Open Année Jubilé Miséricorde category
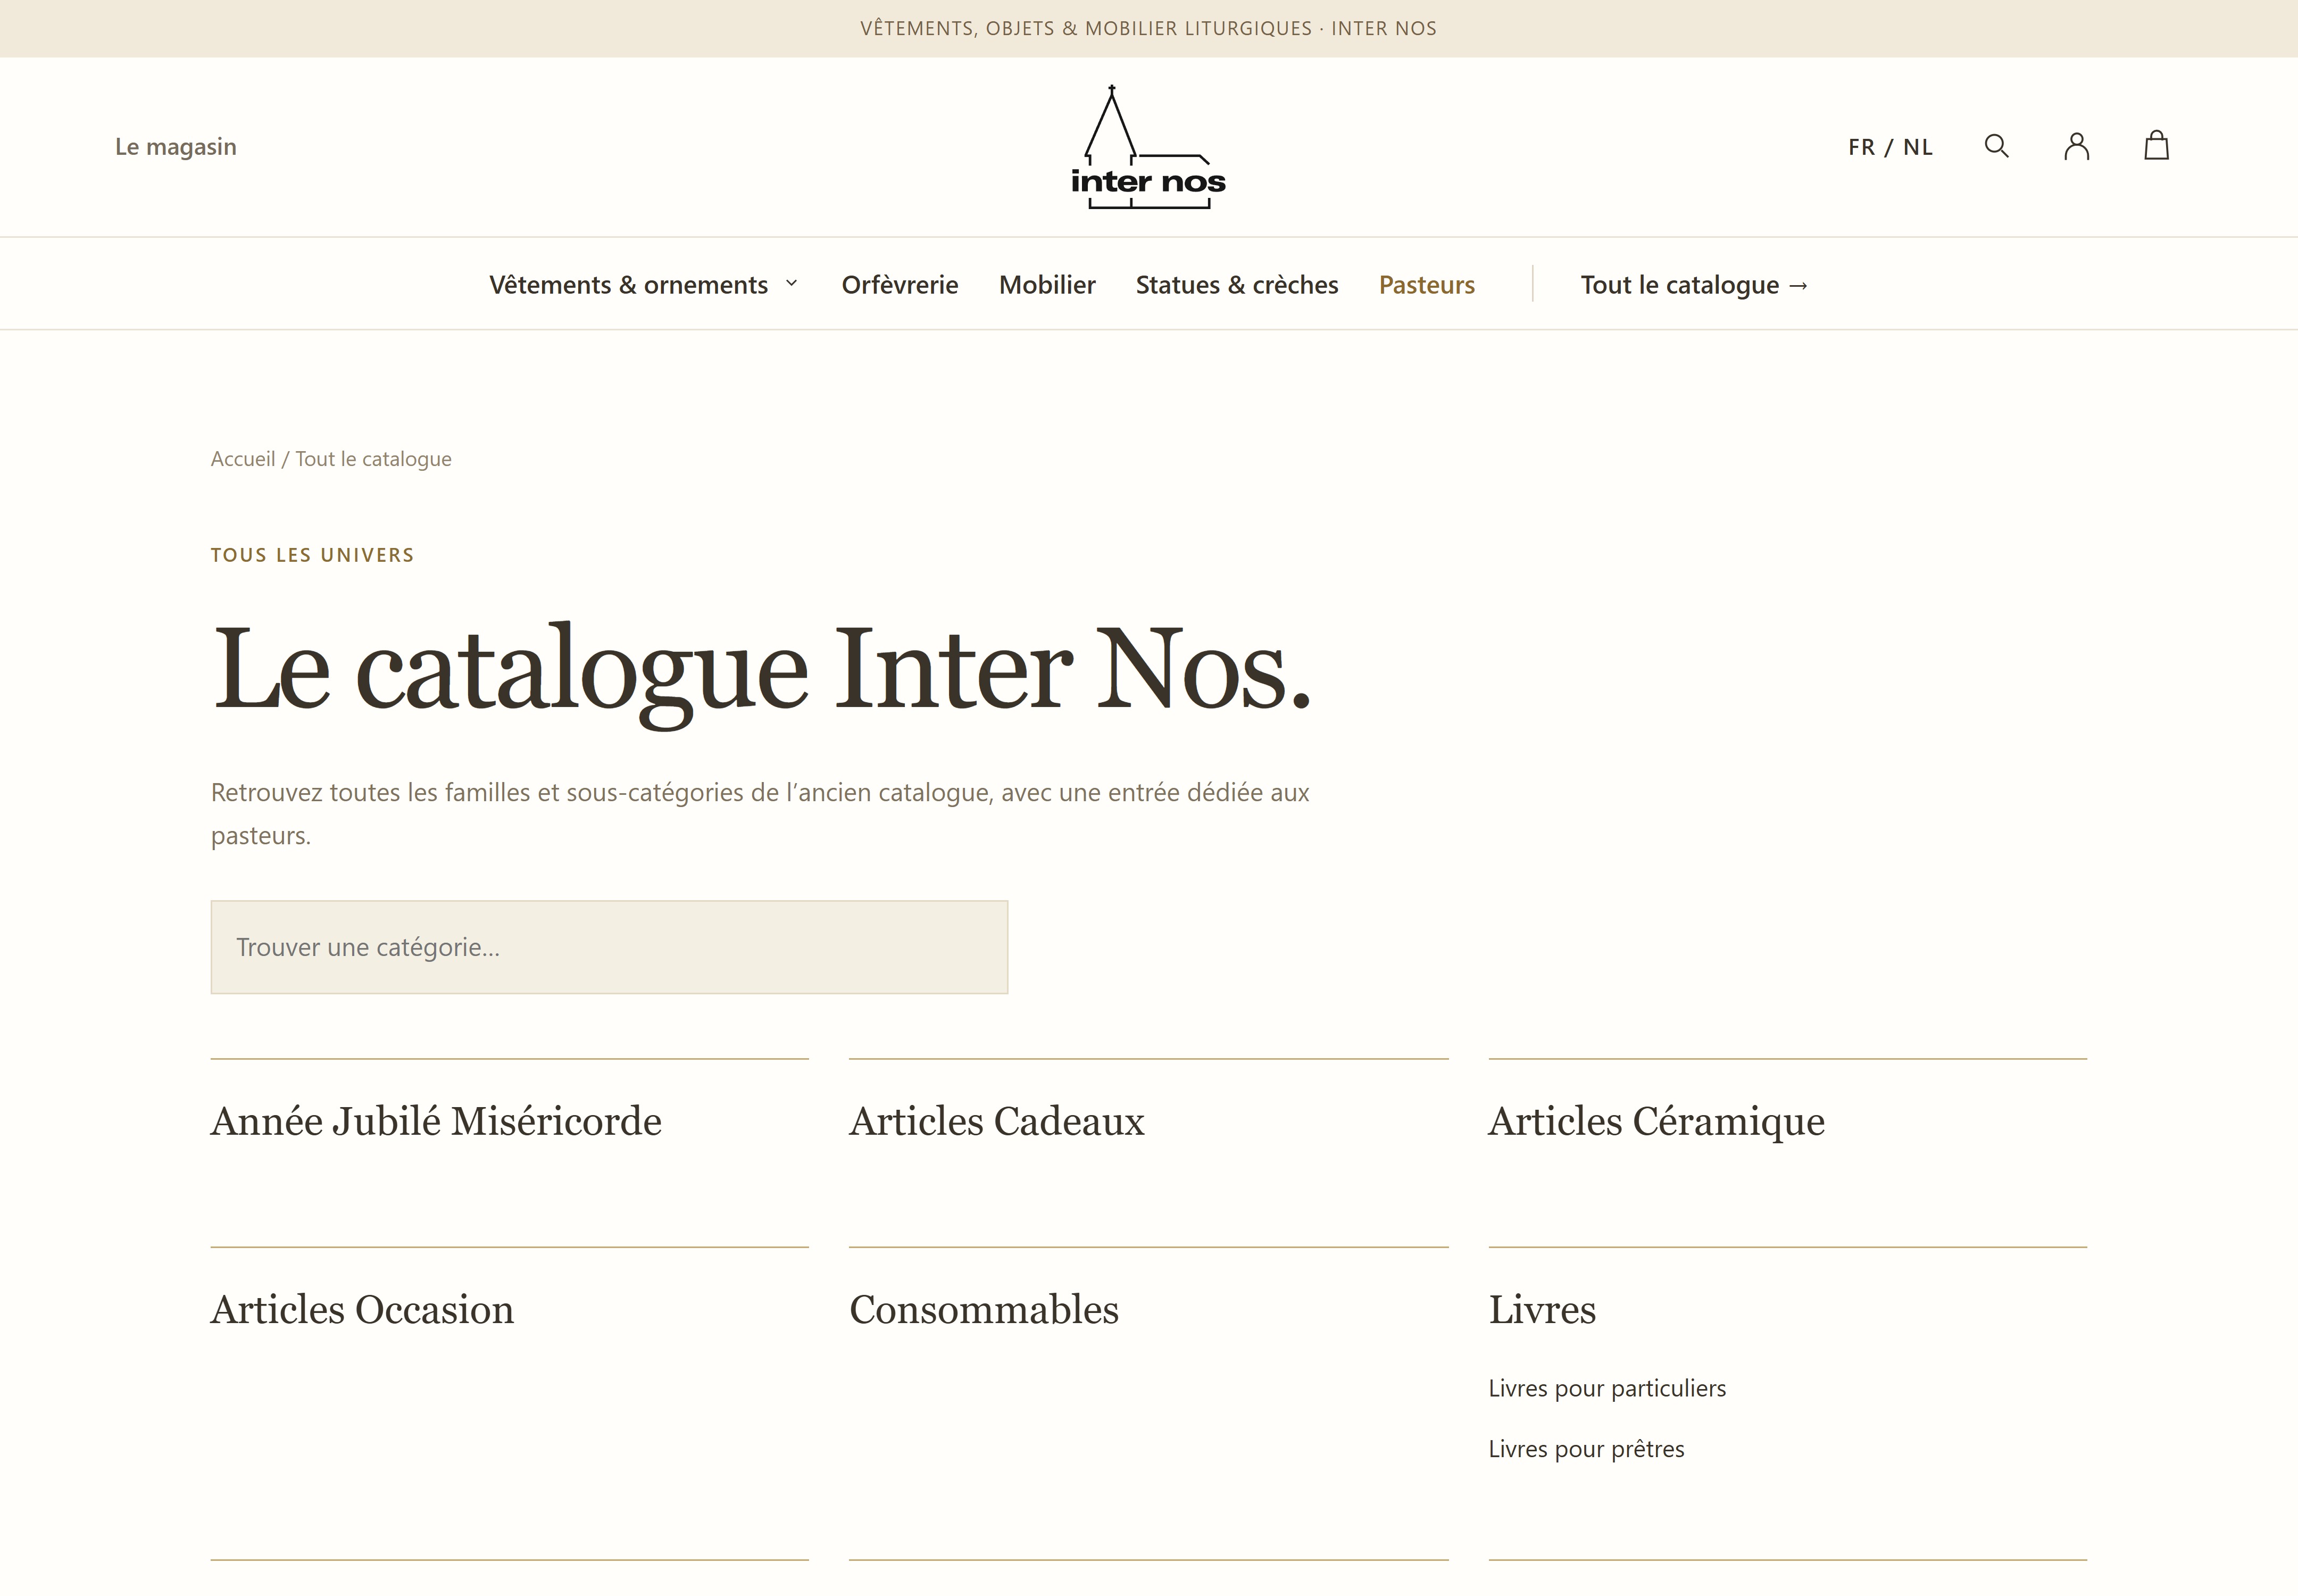 tap(436, 1121)
